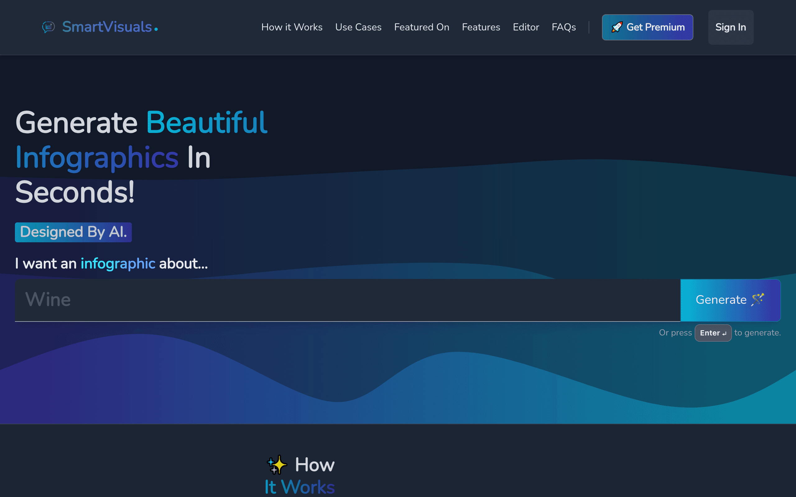Click the Get Premium button

(647, 27)
